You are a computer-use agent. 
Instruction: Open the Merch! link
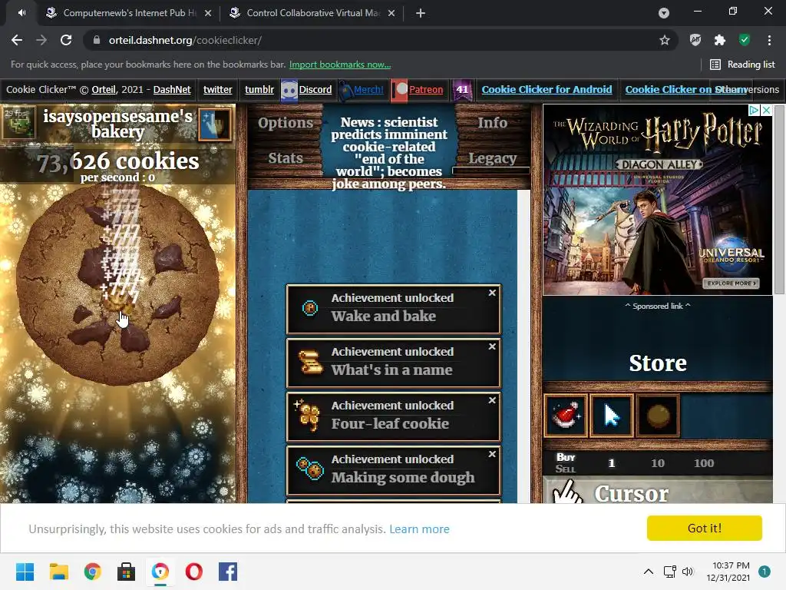(x=368, y=89)
